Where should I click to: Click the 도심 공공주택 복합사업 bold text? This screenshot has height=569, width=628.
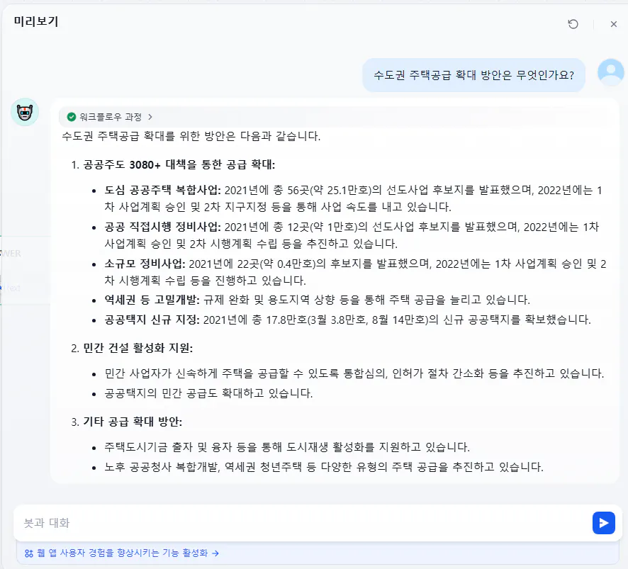tap(163, 190)
